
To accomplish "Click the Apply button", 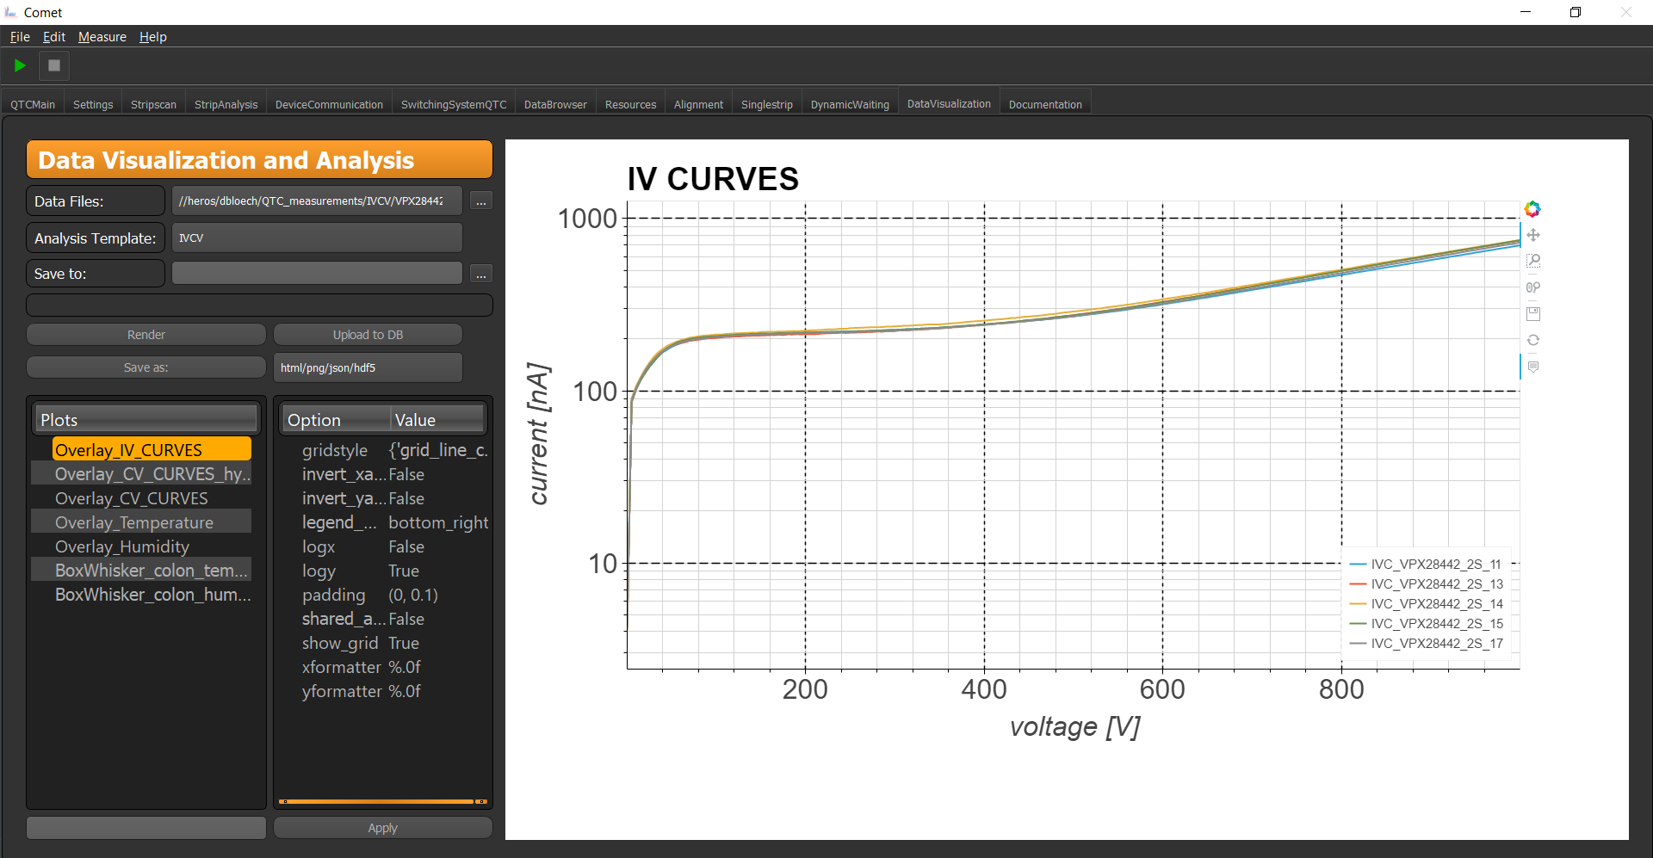I will (383, 828).
